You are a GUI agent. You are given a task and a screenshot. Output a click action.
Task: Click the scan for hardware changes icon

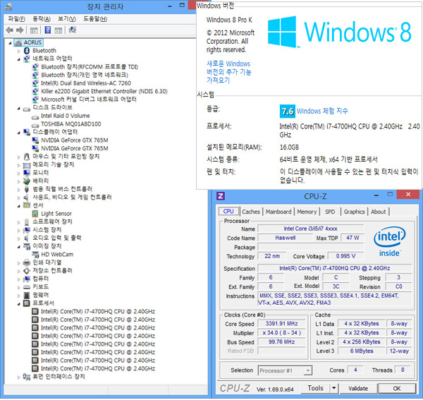click(74, 30)
